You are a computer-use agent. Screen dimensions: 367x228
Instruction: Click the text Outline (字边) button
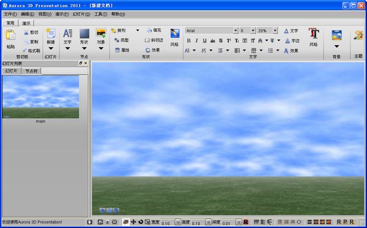coord(292,41)
